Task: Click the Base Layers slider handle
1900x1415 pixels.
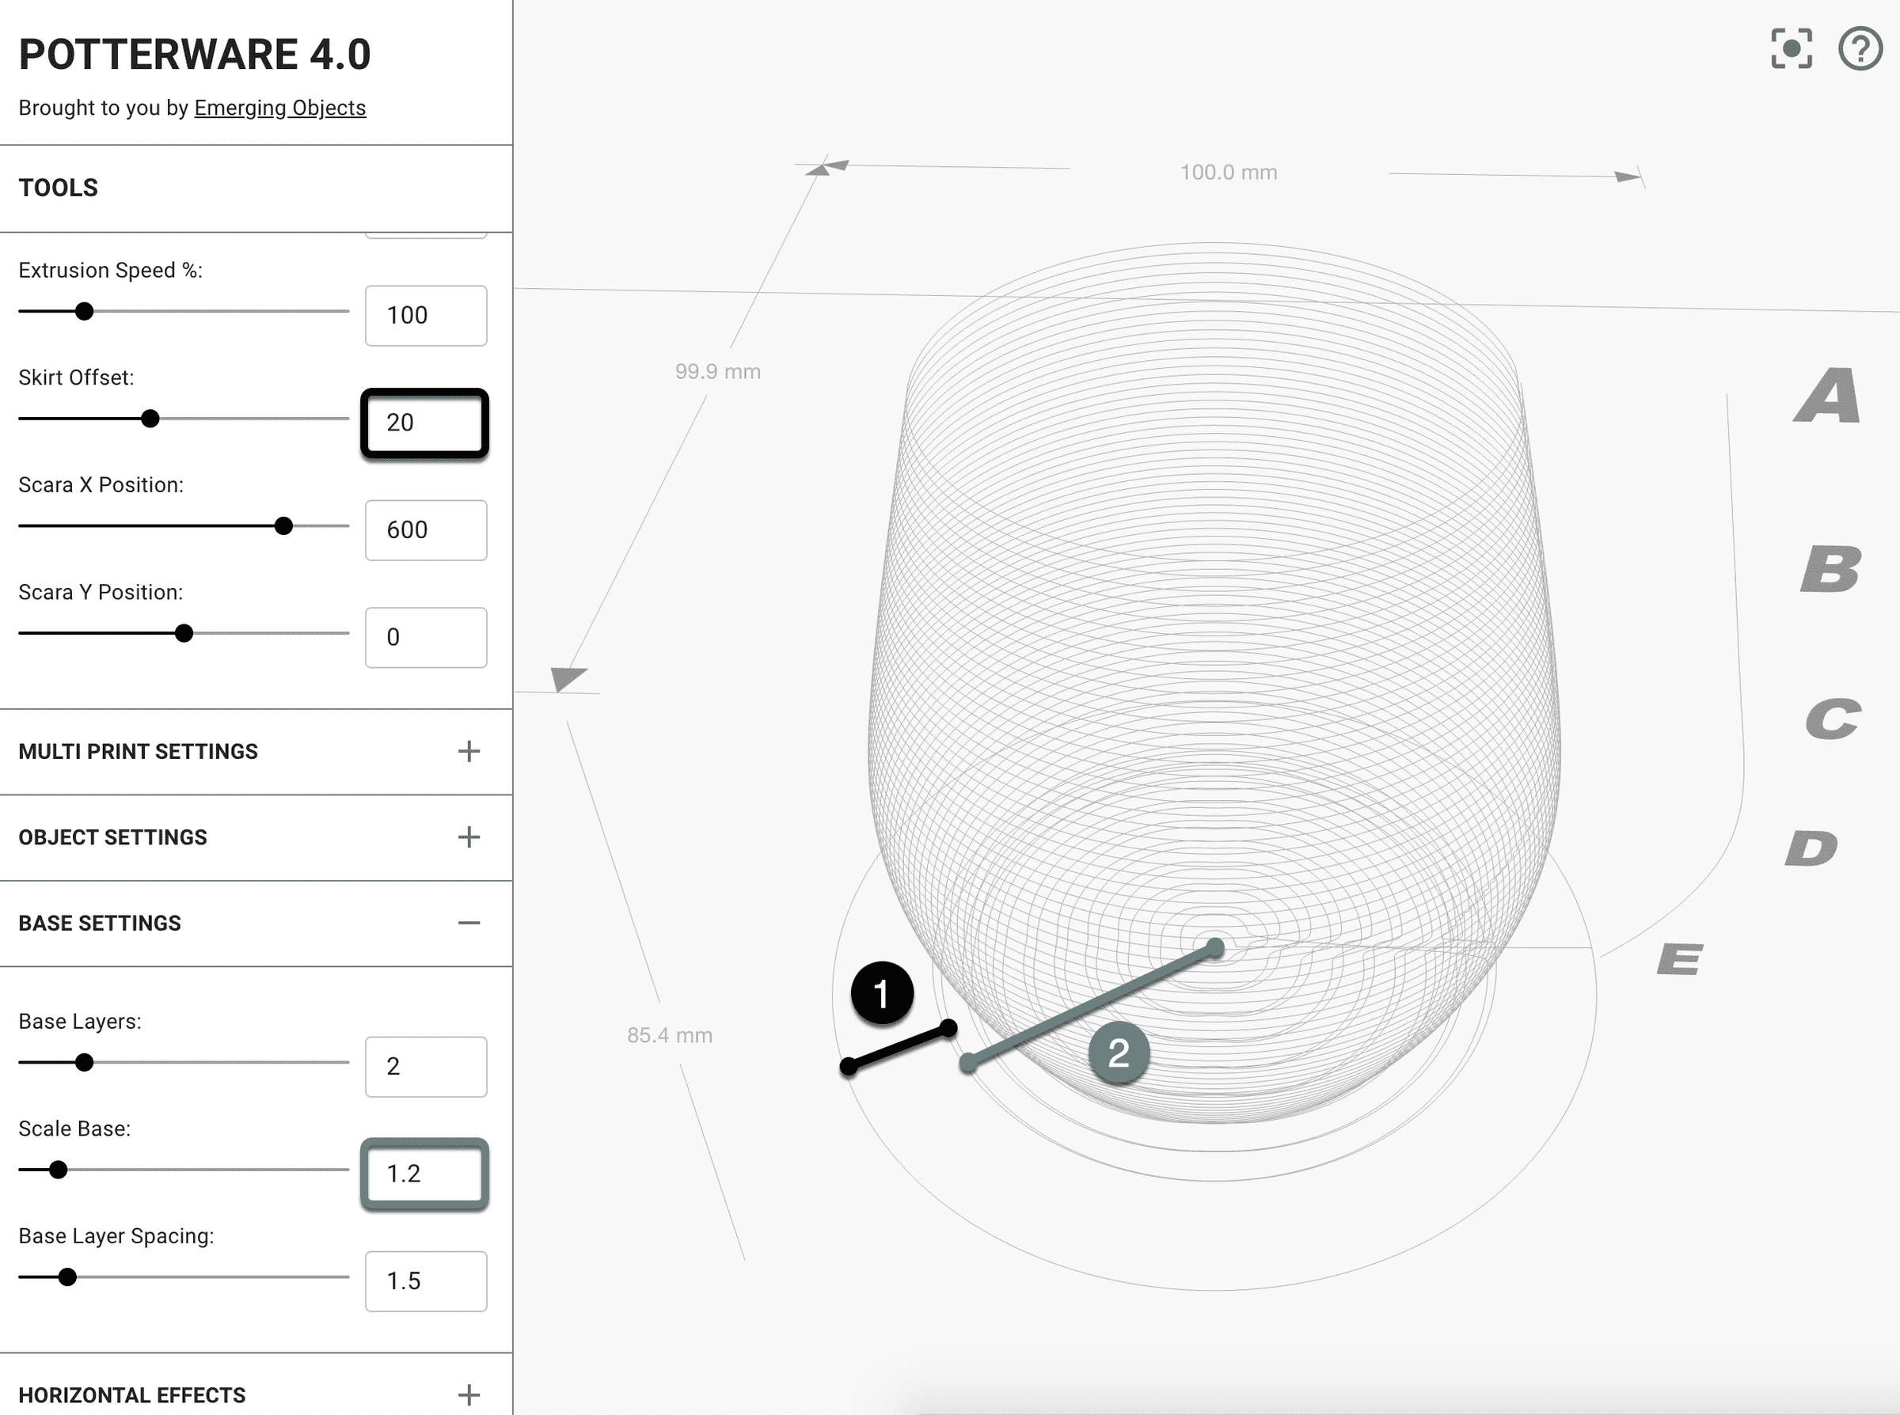Action: (x=84, y=1062)
